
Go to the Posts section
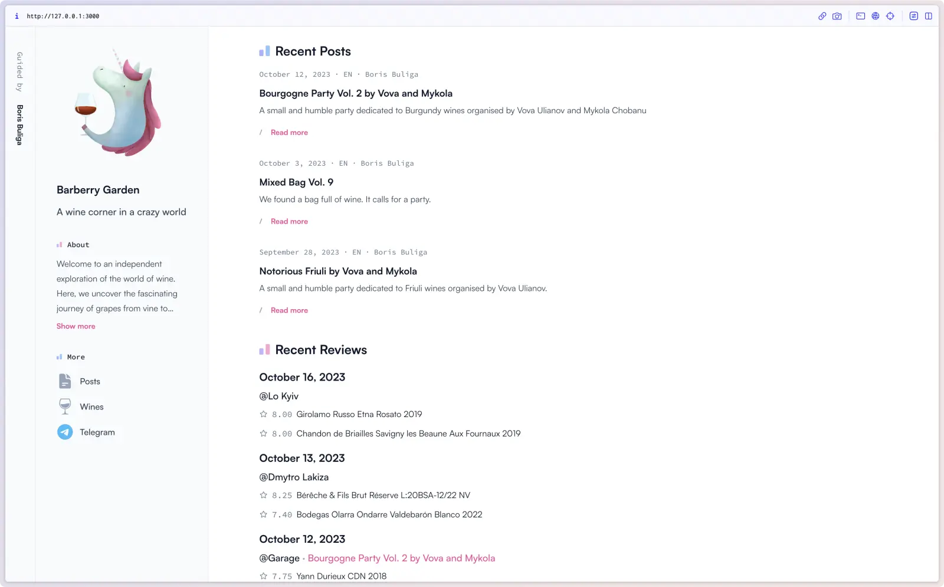point(90,381)
